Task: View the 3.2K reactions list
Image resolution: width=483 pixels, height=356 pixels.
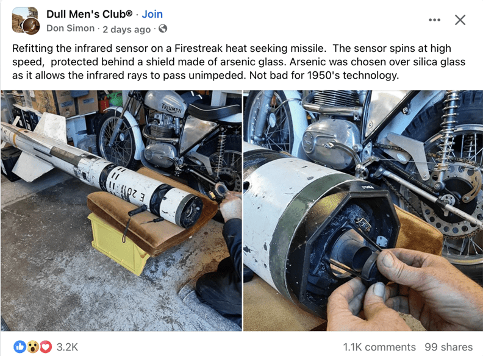Action: point(67,347)
